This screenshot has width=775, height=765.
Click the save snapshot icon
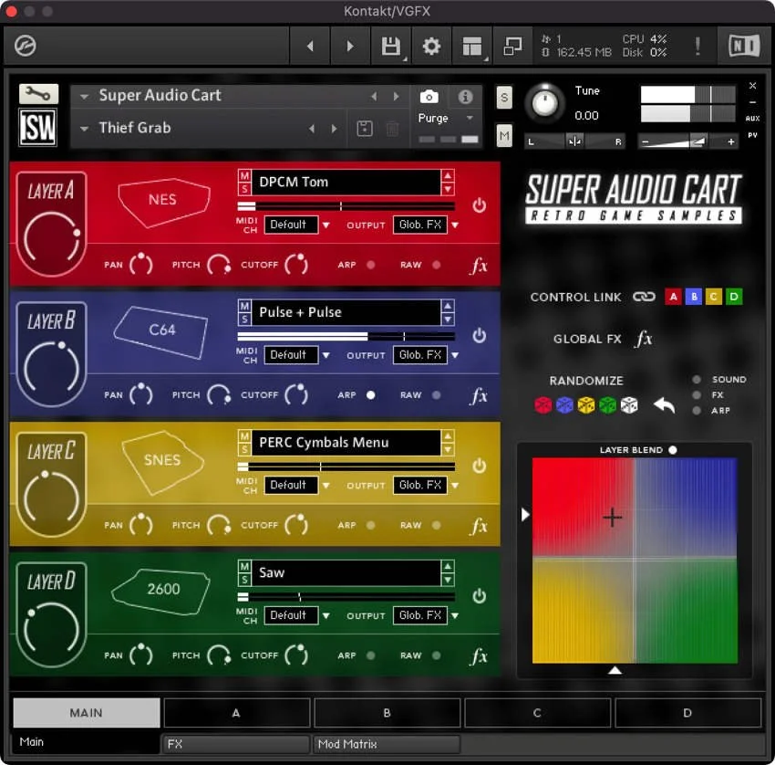point(365,129)
